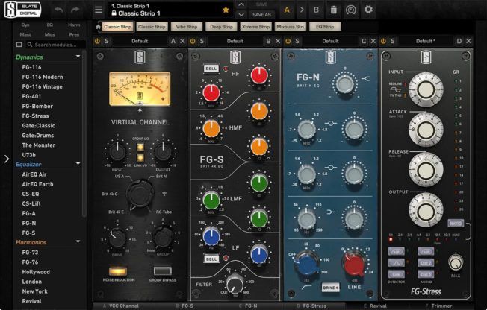
Task: Select the Xtreme Strip tab
Action: pyautogui.click(x=255, y=27)
